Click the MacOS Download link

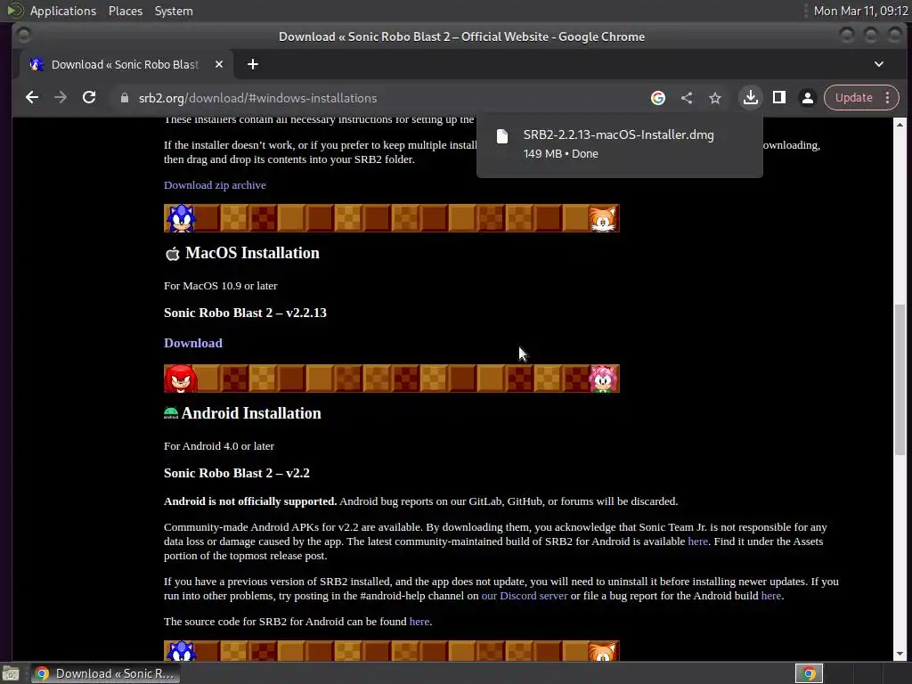coord(193,343)
